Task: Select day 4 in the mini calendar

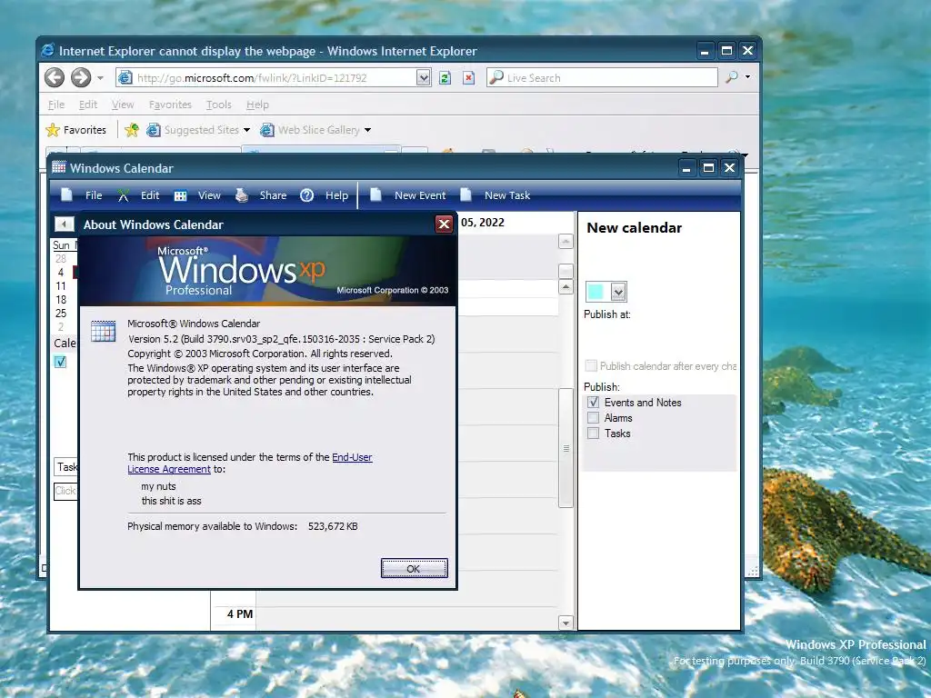Action: pos(61,273)
